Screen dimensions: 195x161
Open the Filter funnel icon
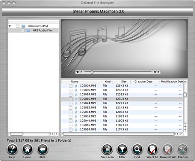pyautogui.click(x=122, y=149)
